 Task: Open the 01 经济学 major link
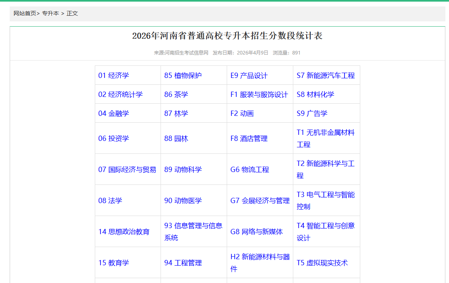(115, 75)
